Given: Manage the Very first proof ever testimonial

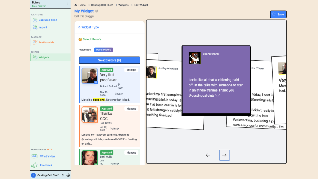Looking at the screenshot, I should click(131, 70).
